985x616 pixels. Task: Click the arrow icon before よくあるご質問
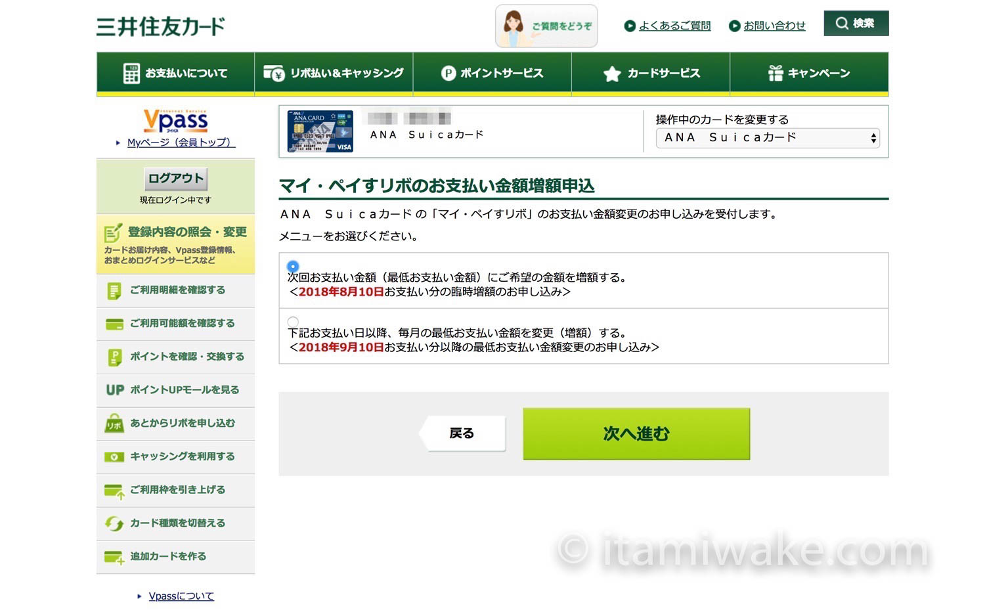click(630, 26)
